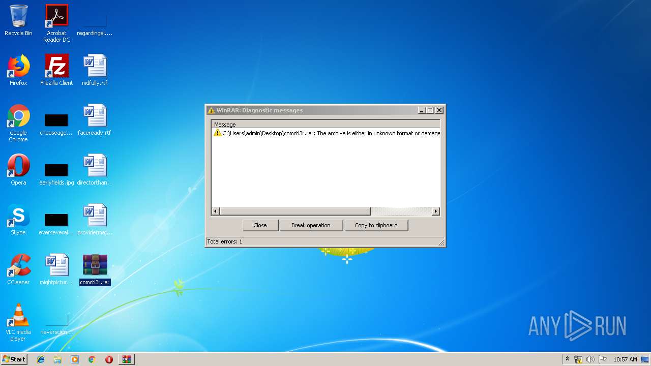Screen dimensions: 651x366
Task: Click the horizontal scrollbar thumb in message list
Action: pos(295,211)
